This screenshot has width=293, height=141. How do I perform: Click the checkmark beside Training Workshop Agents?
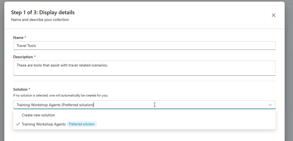[18, 124]
